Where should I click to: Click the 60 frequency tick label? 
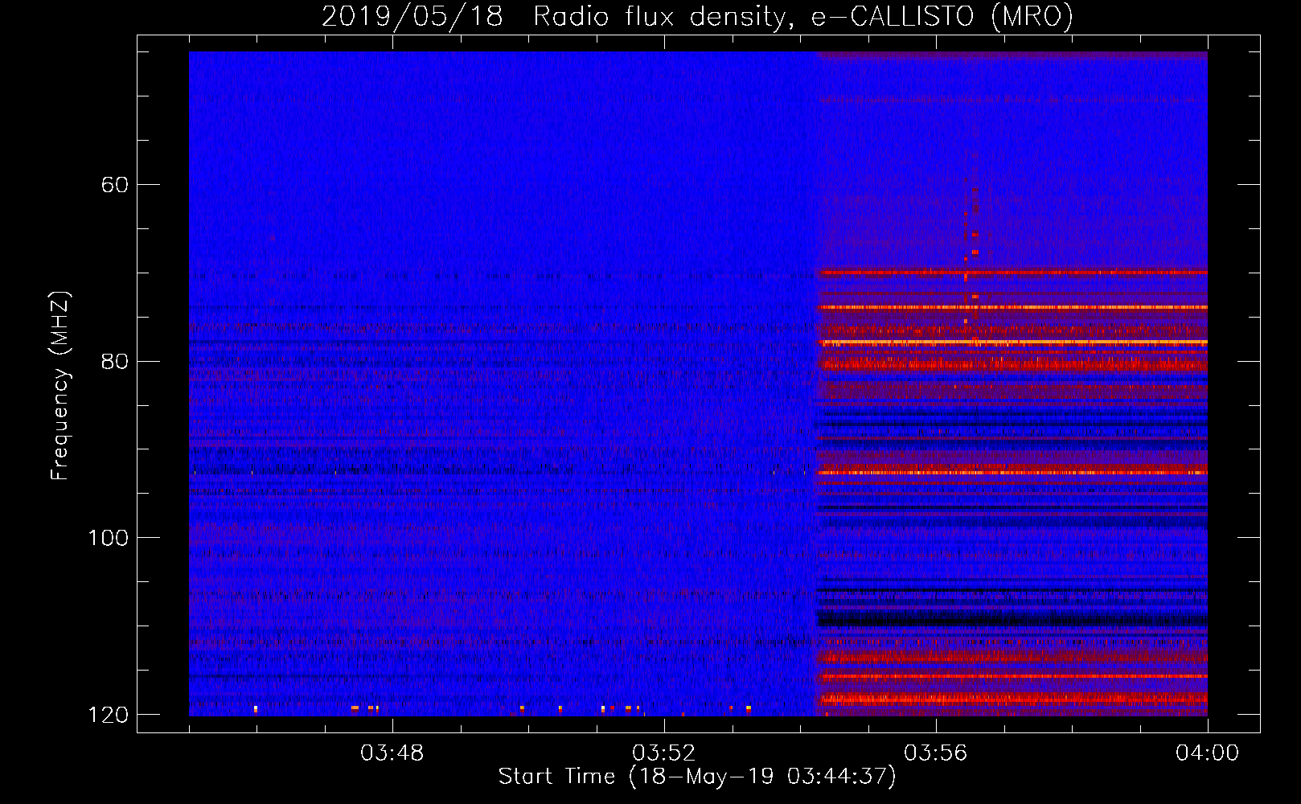click(115, 185)
